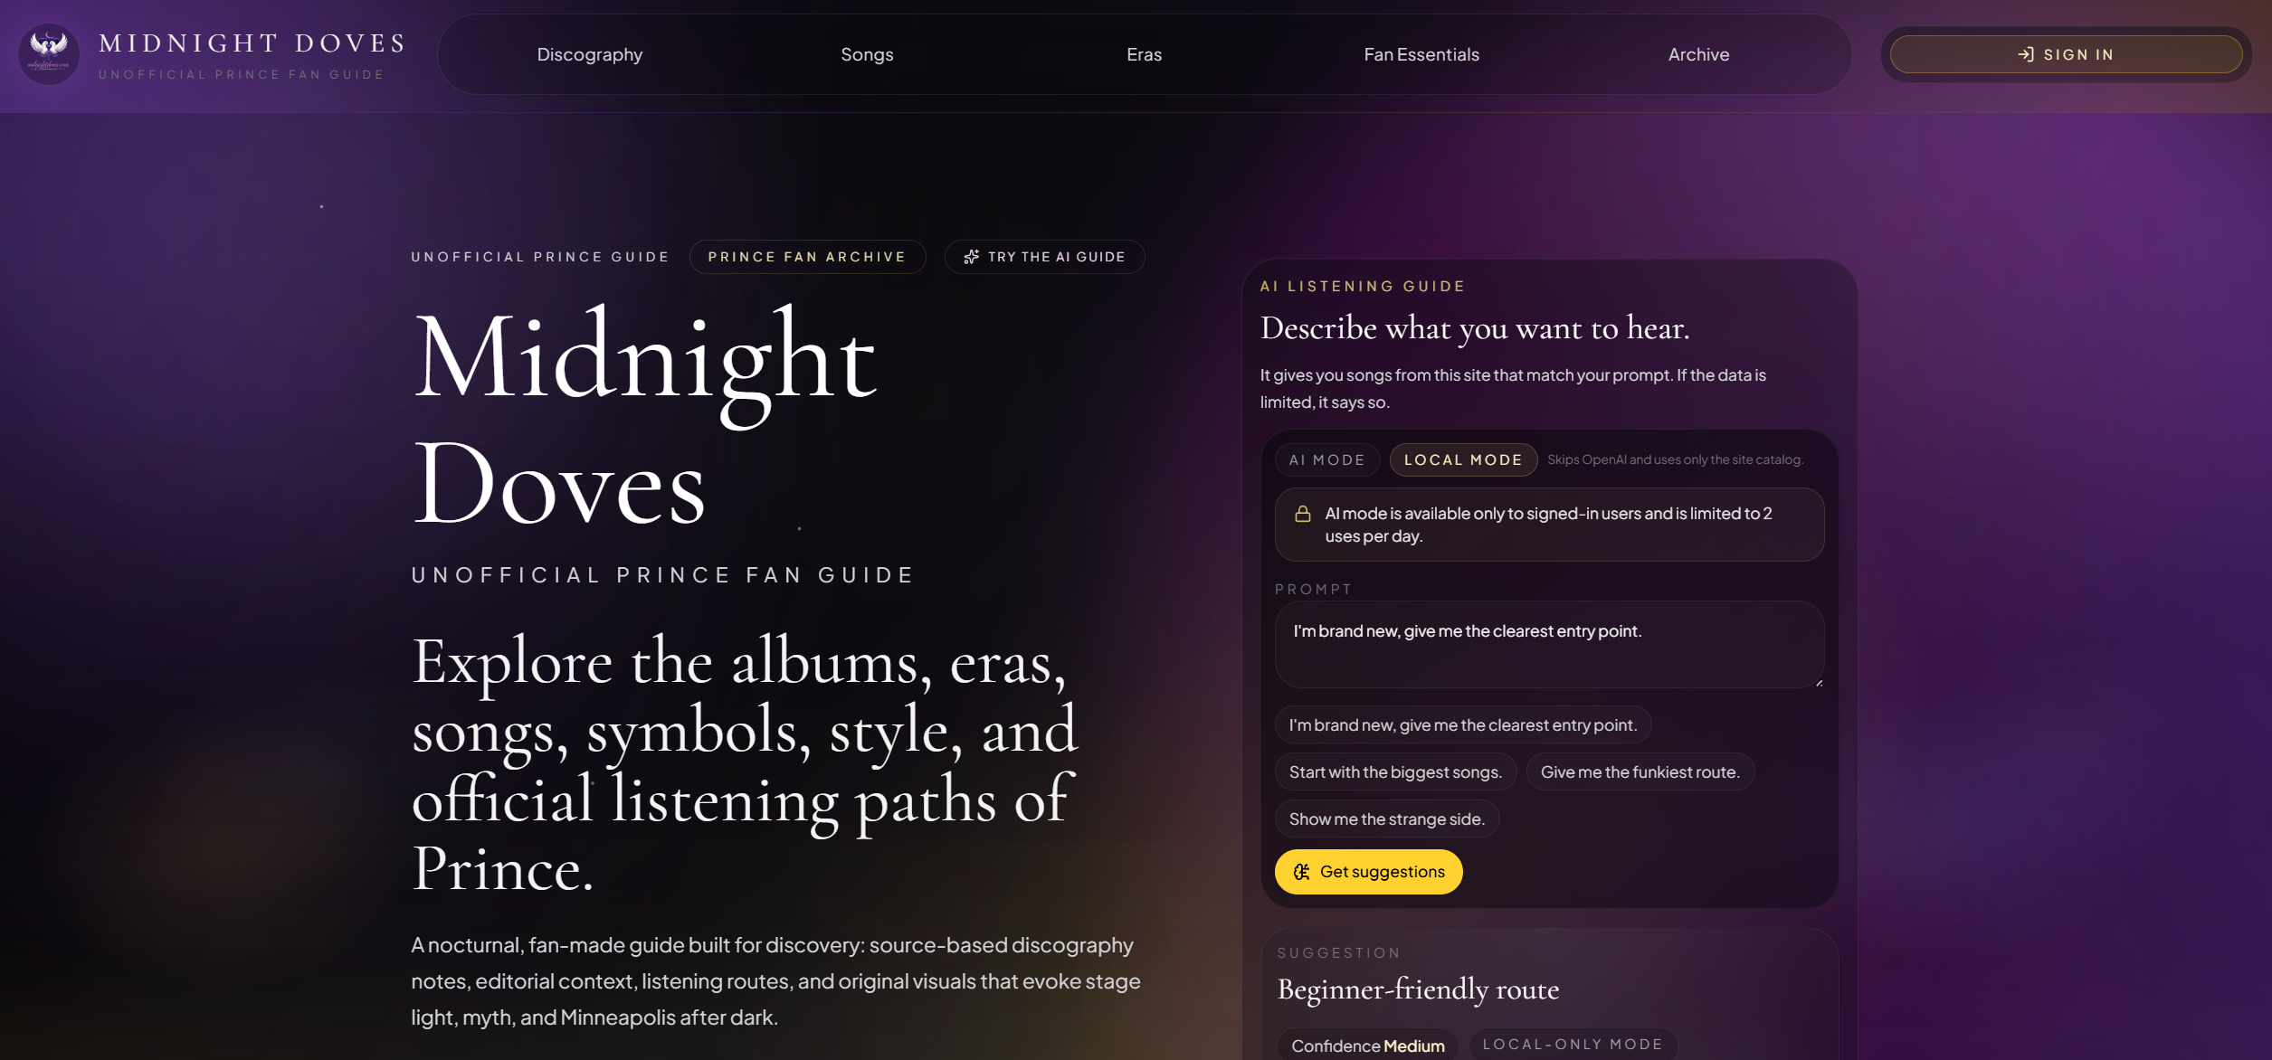Viewport: 2272px width, 1060px height.
Task: Click the "Try the AI Guide" pill
Action: click(x=1044, y=256)
